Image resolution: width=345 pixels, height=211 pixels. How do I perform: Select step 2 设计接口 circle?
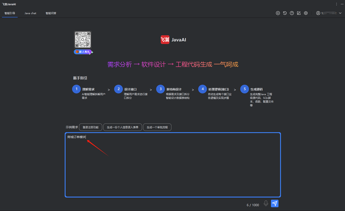click(118, 89)
